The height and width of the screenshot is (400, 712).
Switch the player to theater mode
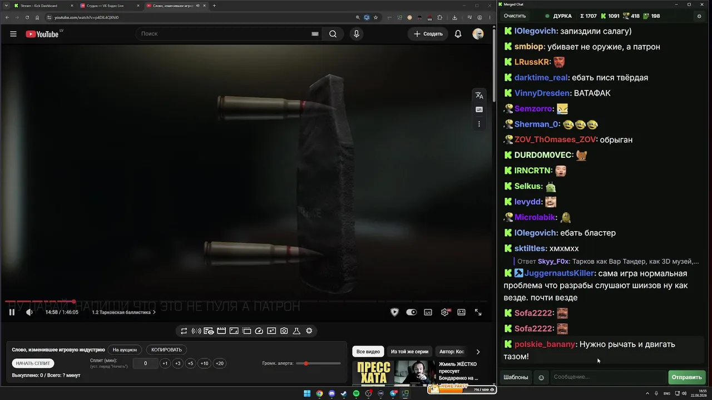tap(461, 312)
